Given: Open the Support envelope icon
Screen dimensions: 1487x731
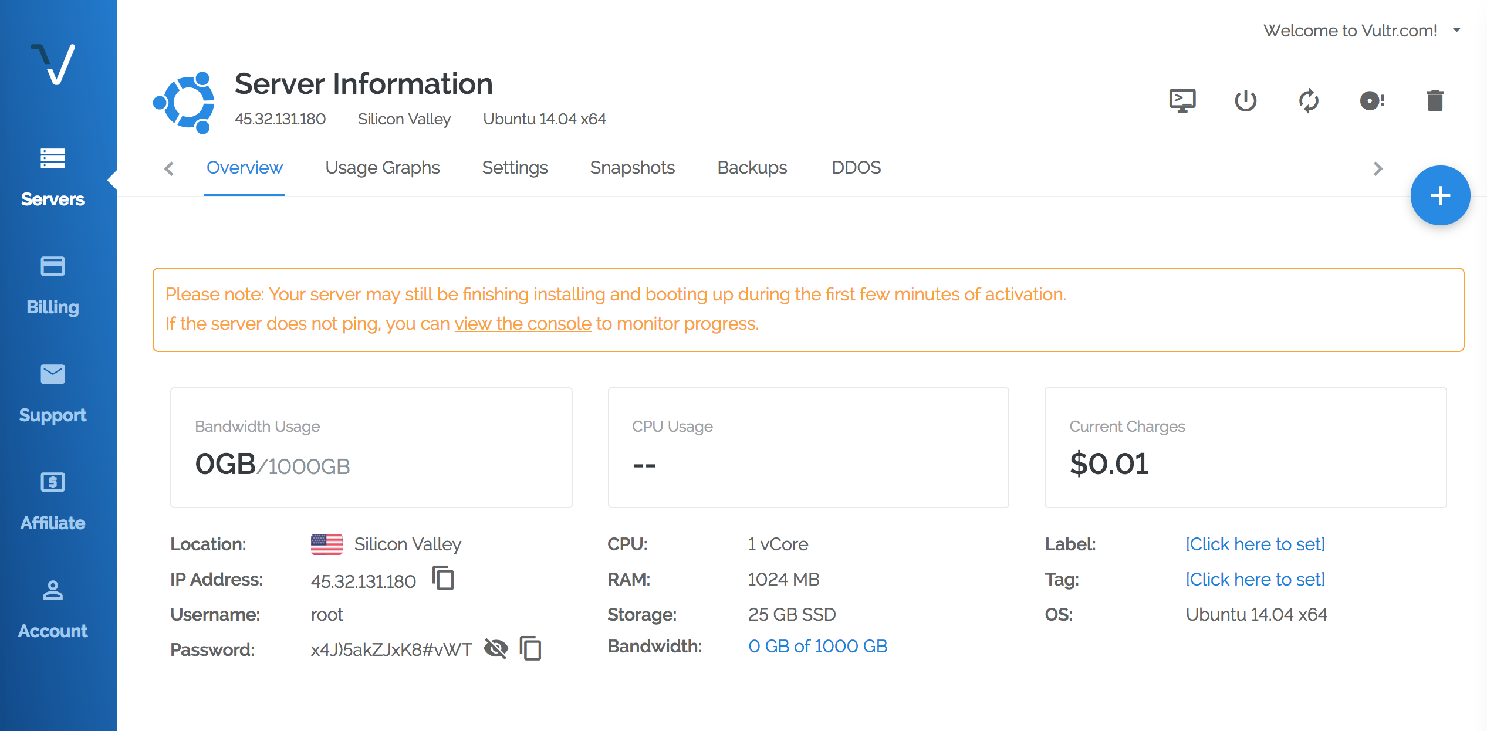Looking at the screenshot, I should click(x=53, y=374).
